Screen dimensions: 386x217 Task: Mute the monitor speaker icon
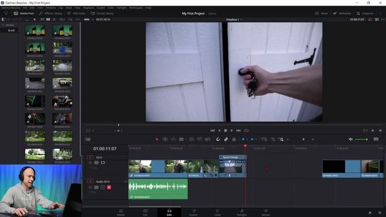pos(350,139)
